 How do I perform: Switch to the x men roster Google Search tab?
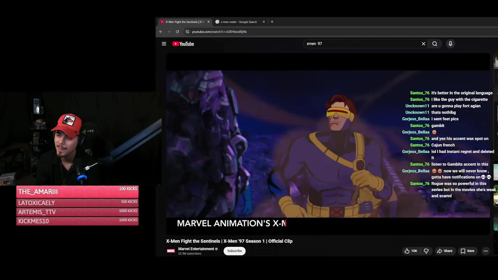pos(239,22)
